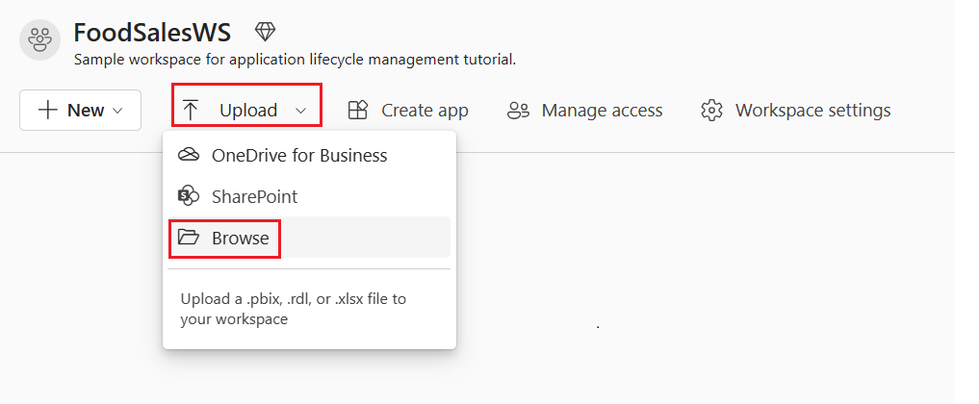Click the Workspace settings gear icon
This screenshot has width=979, height=404.
[712, 111]
